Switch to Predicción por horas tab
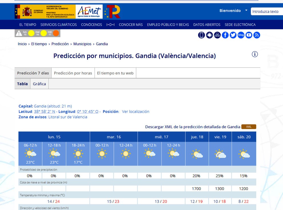 pyautogui.click(x=73, y=73)
